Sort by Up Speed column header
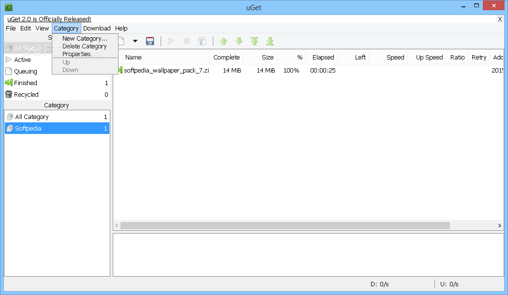The width and height of the screenshot is (508, 295). click(x=427, y=58)
